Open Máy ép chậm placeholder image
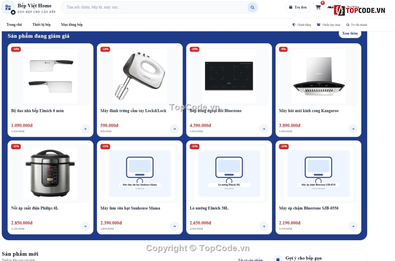Screen dimensions: 395x261 (x=318, y=173)
